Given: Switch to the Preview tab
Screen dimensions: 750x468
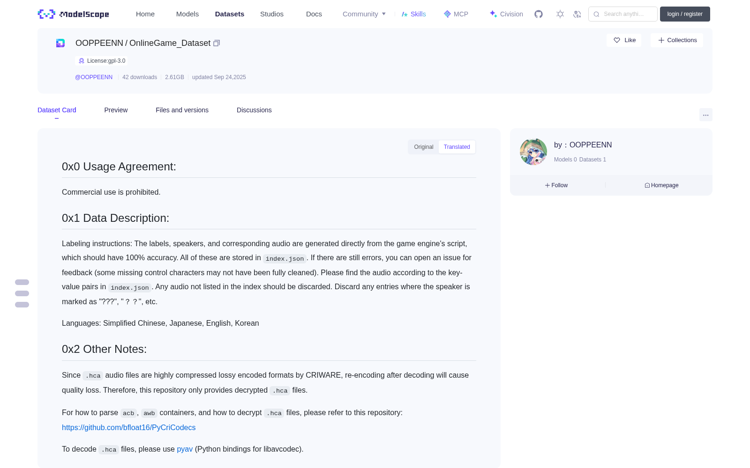Looking at the screenshot, I should [x=116, y=110].
